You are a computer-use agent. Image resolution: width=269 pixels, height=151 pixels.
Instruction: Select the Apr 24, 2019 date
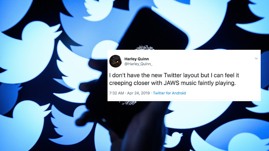point(138,93)
